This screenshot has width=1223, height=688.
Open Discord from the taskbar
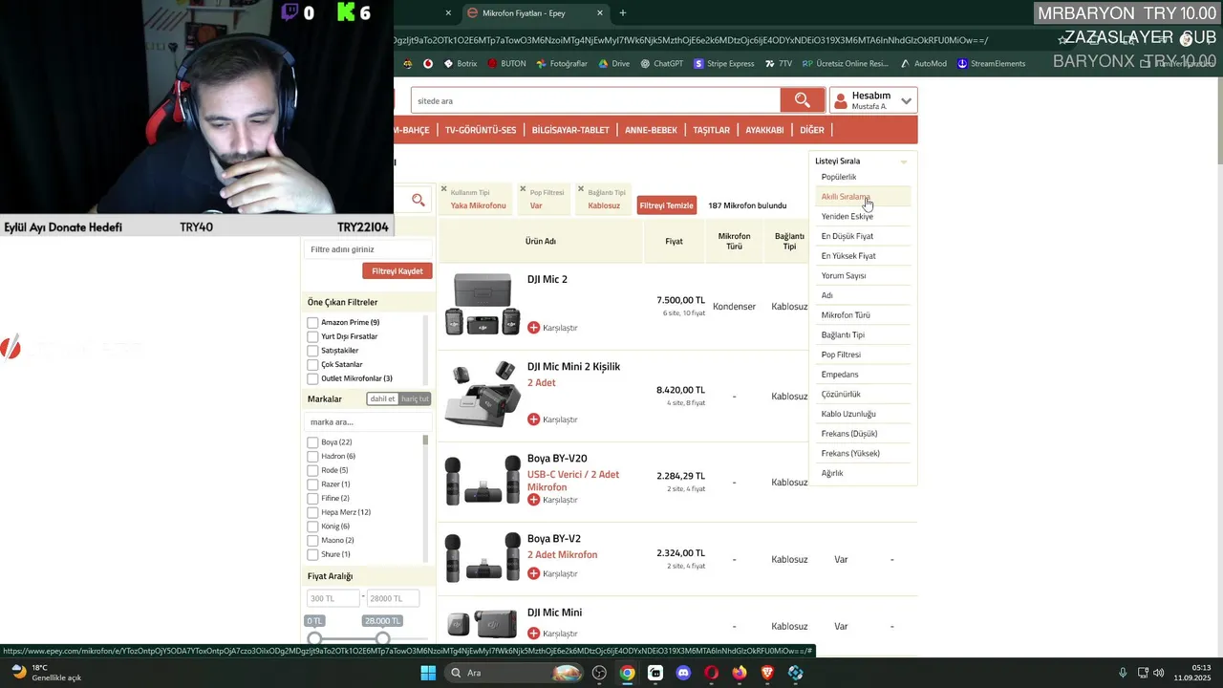pos(683,673)
